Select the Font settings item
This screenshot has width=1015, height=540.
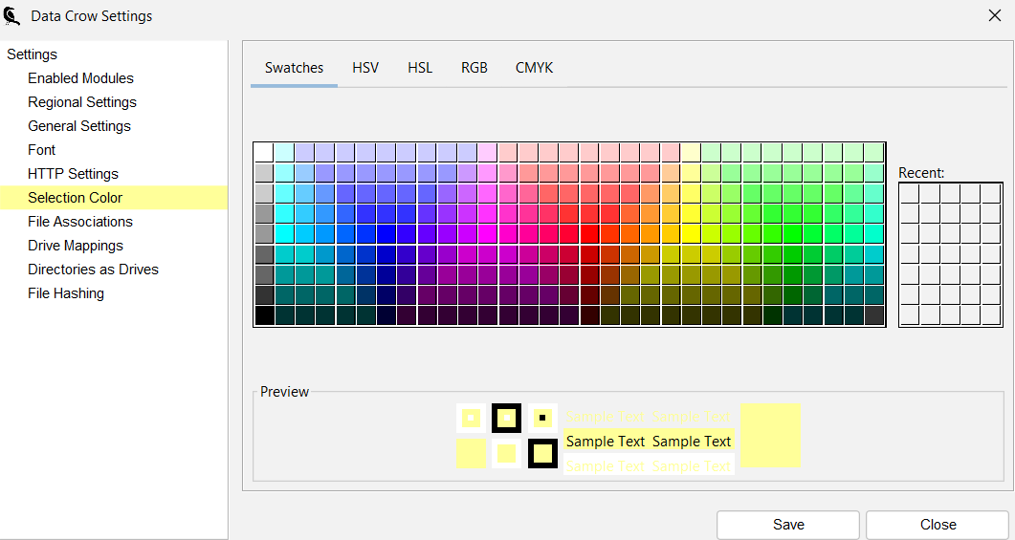point(42,150)
